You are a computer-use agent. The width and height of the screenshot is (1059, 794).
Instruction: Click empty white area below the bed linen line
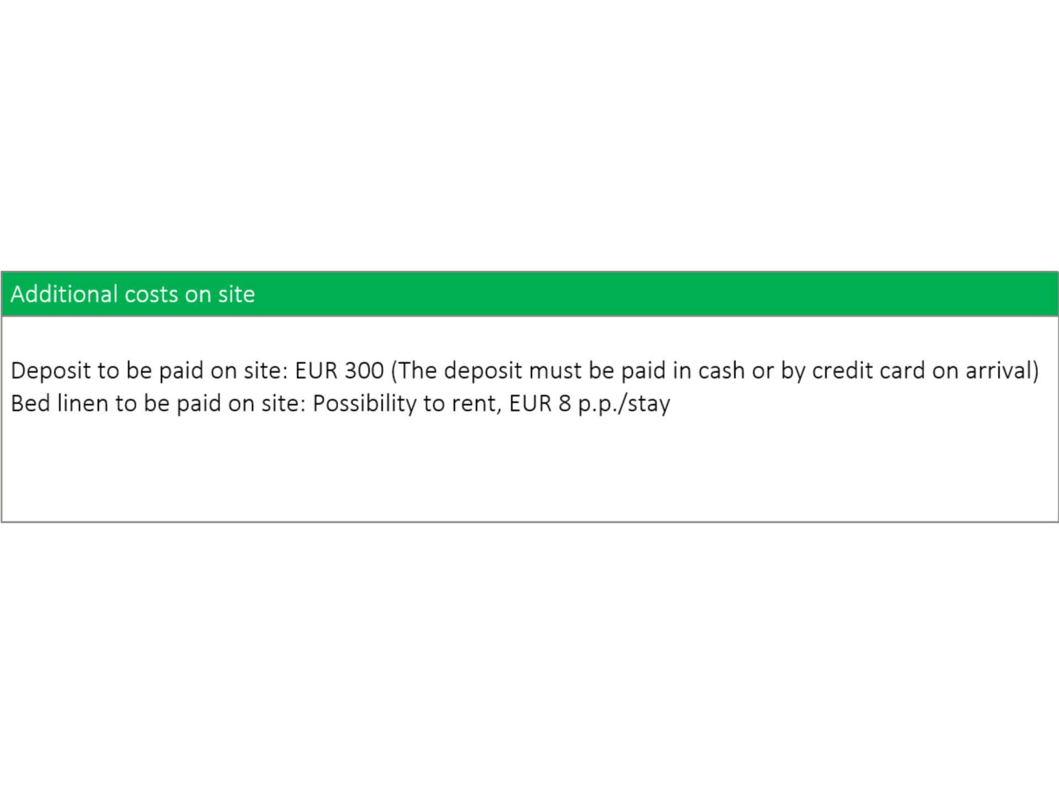point(529,469)
